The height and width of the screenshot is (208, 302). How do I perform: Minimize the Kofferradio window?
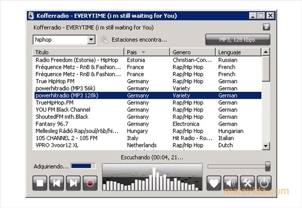point(253,15)
